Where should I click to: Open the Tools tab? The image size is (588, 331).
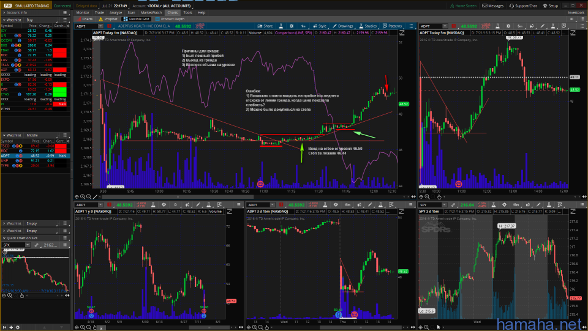[187, 12]
